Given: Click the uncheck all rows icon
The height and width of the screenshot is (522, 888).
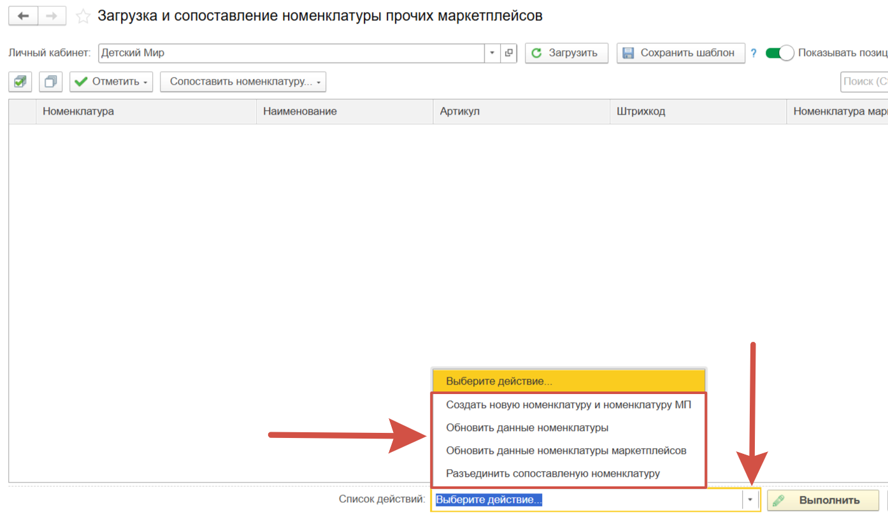Looking at the screenshot, I should point(50,82).
